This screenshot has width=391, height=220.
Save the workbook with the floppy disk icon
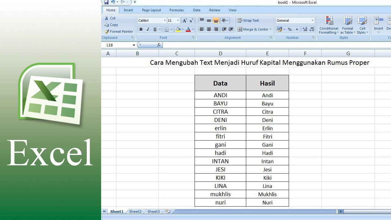(106, 2)
